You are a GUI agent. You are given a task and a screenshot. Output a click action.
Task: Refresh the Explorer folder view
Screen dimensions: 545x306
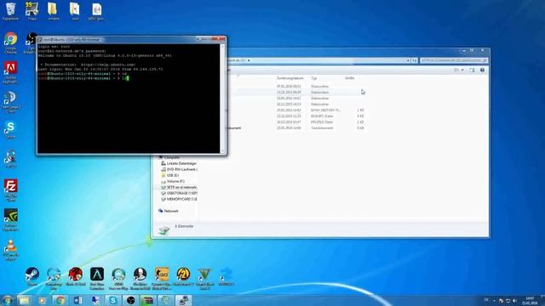(x=415, y=60)
